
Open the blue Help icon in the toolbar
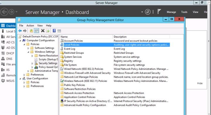pyautogui.click(x=54, y=31)
